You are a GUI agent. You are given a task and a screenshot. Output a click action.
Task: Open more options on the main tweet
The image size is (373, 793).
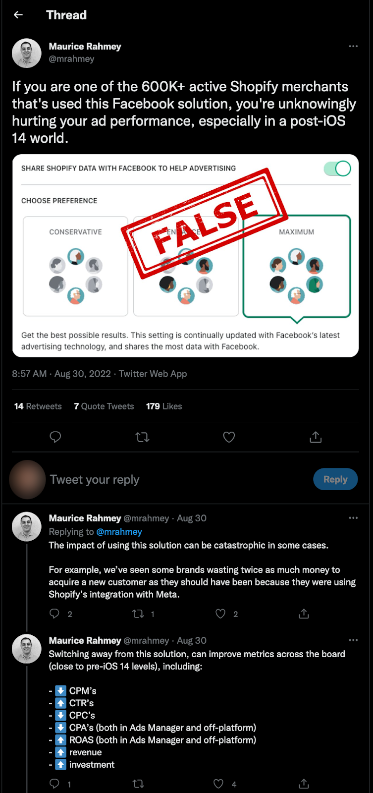click(x=353, y=46)
